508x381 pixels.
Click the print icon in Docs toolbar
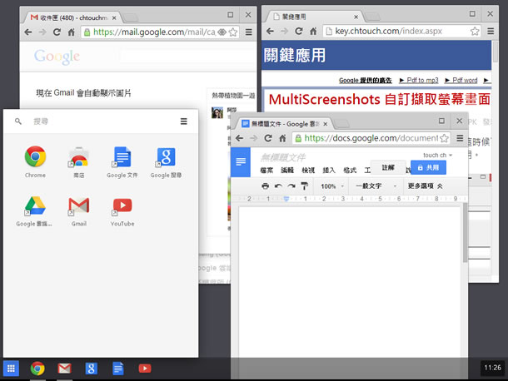coord(265,186)
